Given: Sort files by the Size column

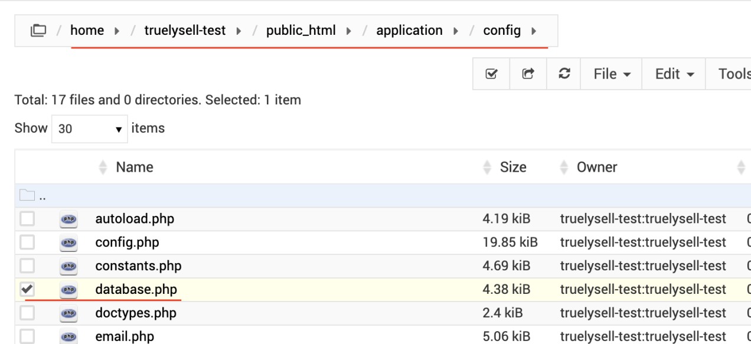Looking at the screenshot, I should (x=512, y=168).
